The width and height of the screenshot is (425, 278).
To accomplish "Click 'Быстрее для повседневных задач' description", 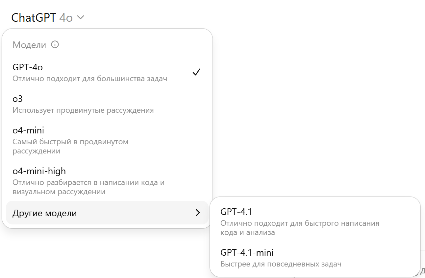I will coord(281,264).
